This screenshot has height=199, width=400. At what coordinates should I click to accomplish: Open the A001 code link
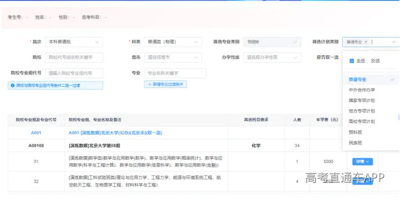[36, 133]
